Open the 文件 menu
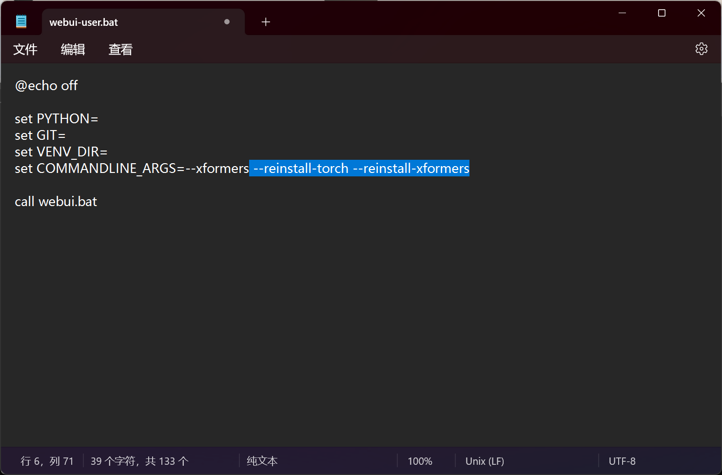 [x=25, y=49]
